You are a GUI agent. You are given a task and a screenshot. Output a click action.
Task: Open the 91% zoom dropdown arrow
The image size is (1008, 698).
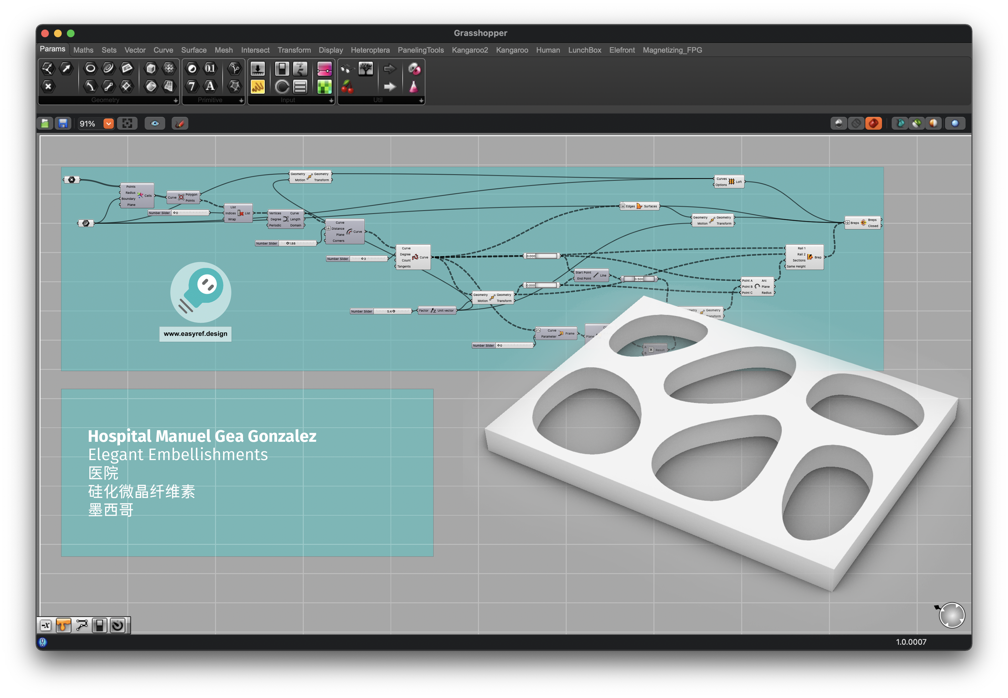point(109,124)
